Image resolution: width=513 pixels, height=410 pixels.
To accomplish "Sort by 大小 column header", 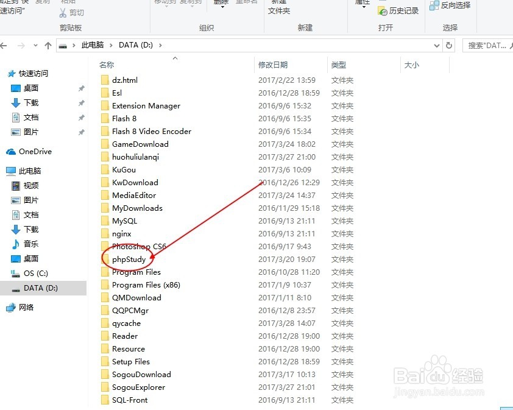I will pyautogui.click(x=412, y=65).
